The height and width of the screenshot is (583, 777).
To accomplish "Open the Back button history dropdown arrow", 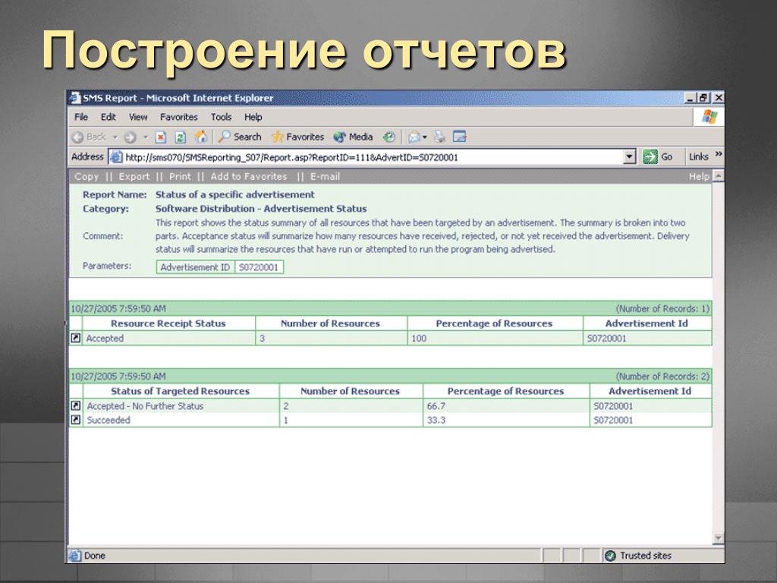I will click(115, 137).
